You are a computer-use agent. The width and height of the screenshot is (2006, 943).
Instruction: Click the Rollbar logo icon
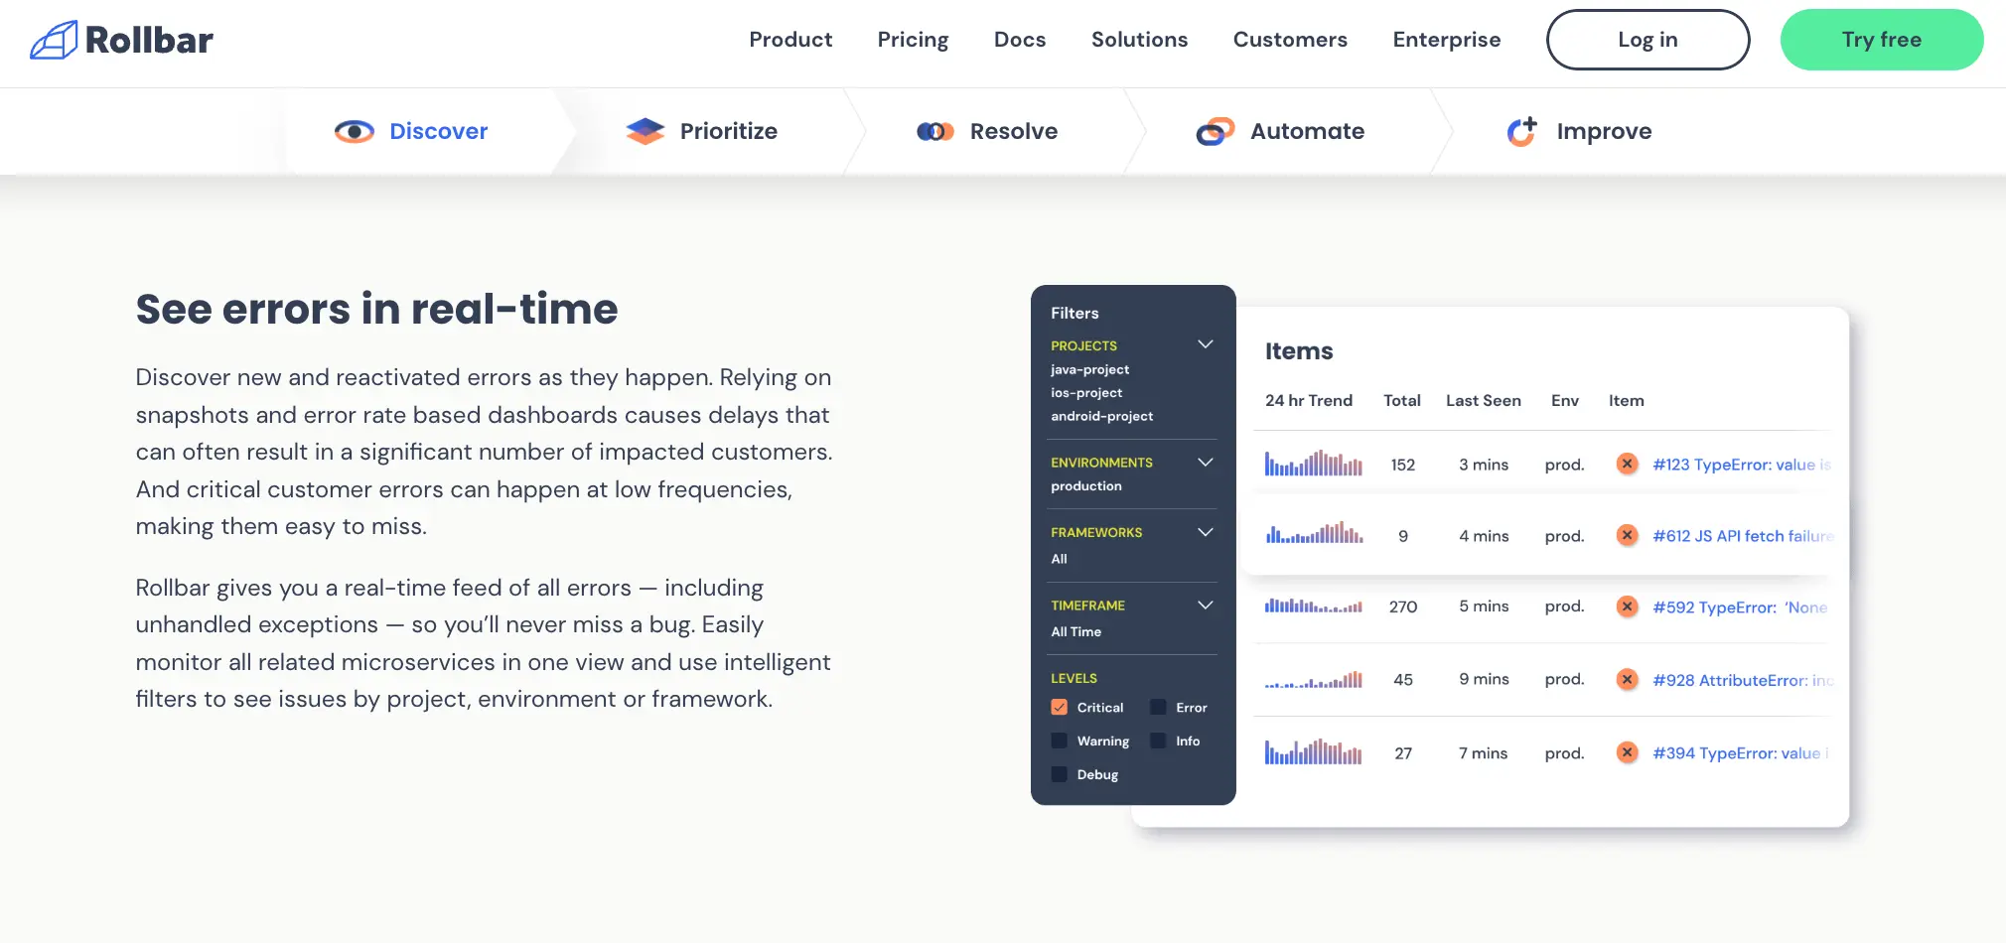point(54,40)
